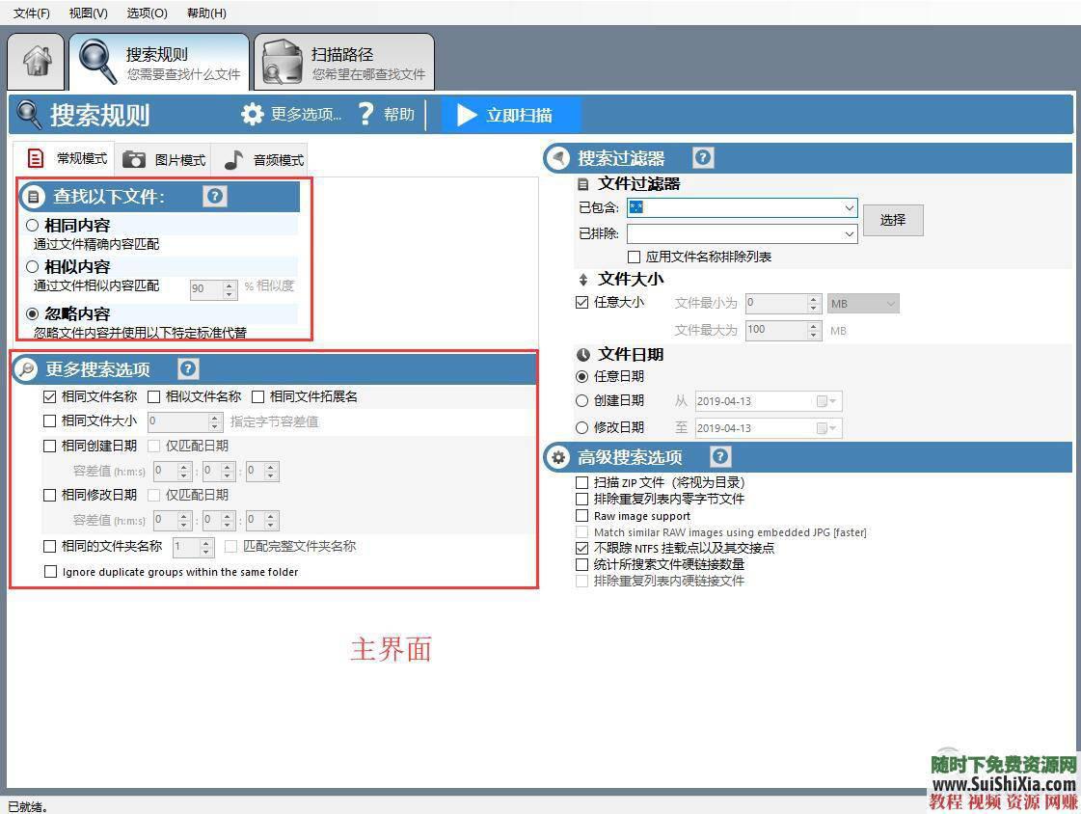This screenshot has width=1081, height=814.
Task: Open the 文件(F) menu
Action: coord(32,14)
